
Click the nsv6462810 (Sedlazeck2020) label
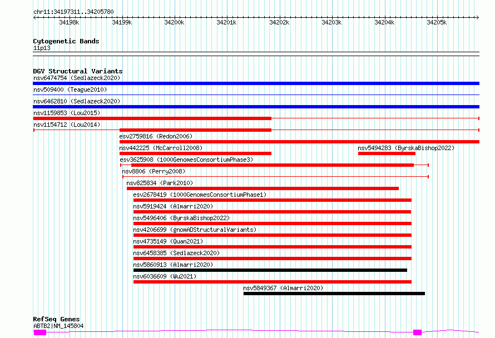(77, 101)
